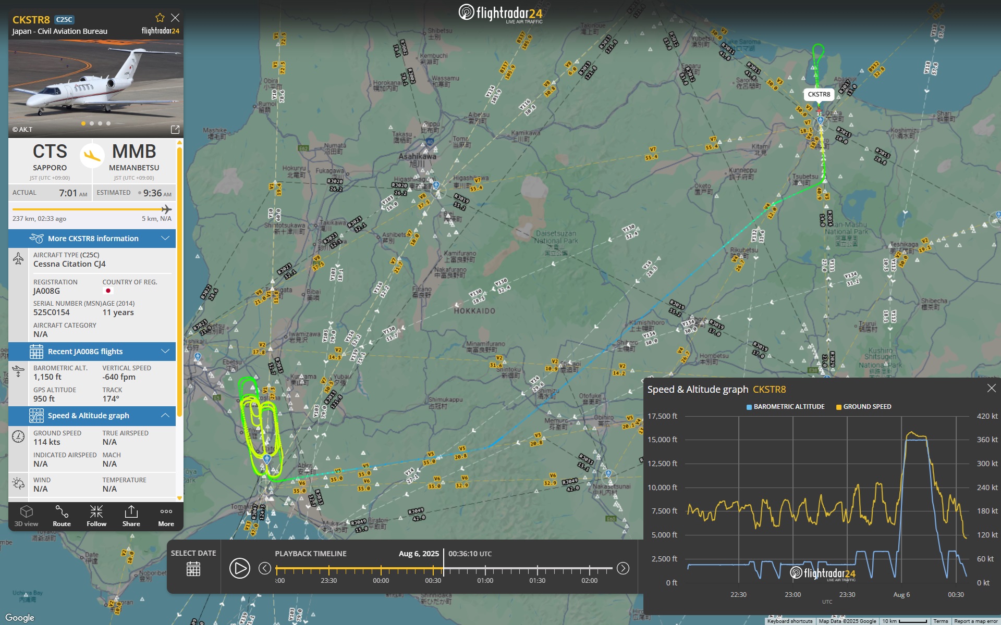Close the Speed & Altitude graph popup
The width and height of the screenshot is (1001, 625).
992,388
